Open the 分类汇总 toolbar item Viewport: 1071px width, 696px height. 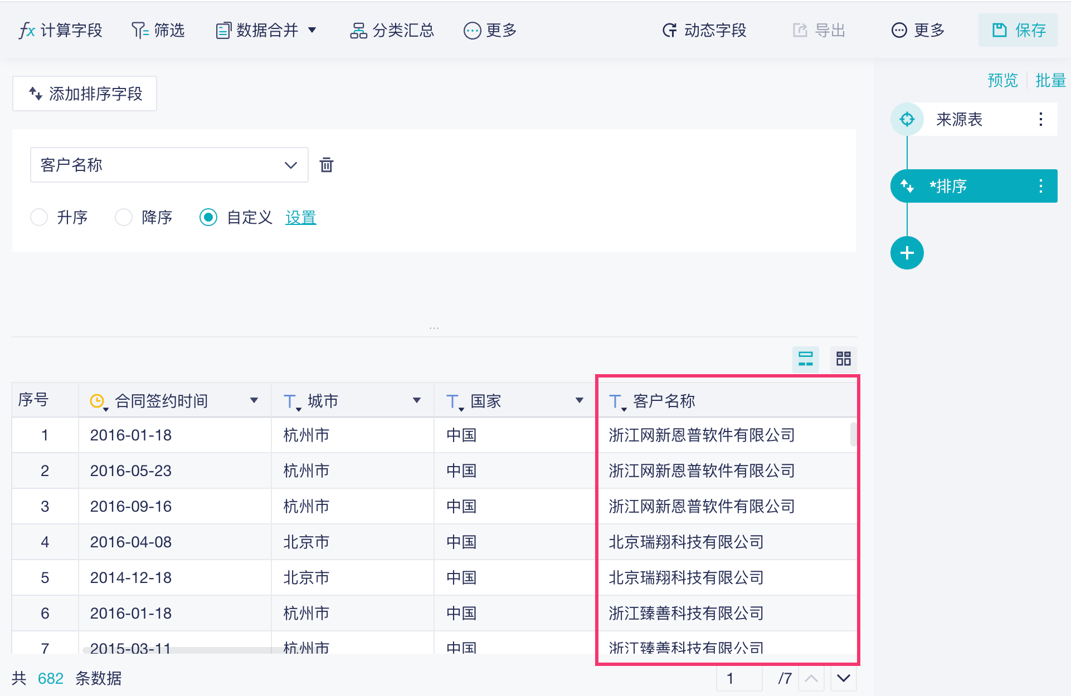(x=392, y=30)
